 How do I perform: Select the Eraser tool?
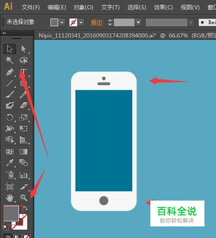24,105
